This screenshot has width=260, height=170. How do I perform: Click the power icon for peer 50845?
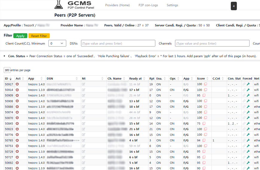17,123
